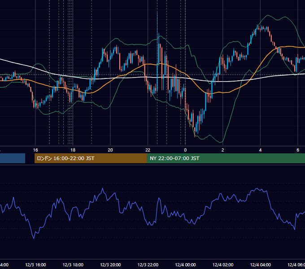This screenshot has width=305, height=269.
Task: Click the 0 hour label on price chart axis
Action: [x=185, y=150]
